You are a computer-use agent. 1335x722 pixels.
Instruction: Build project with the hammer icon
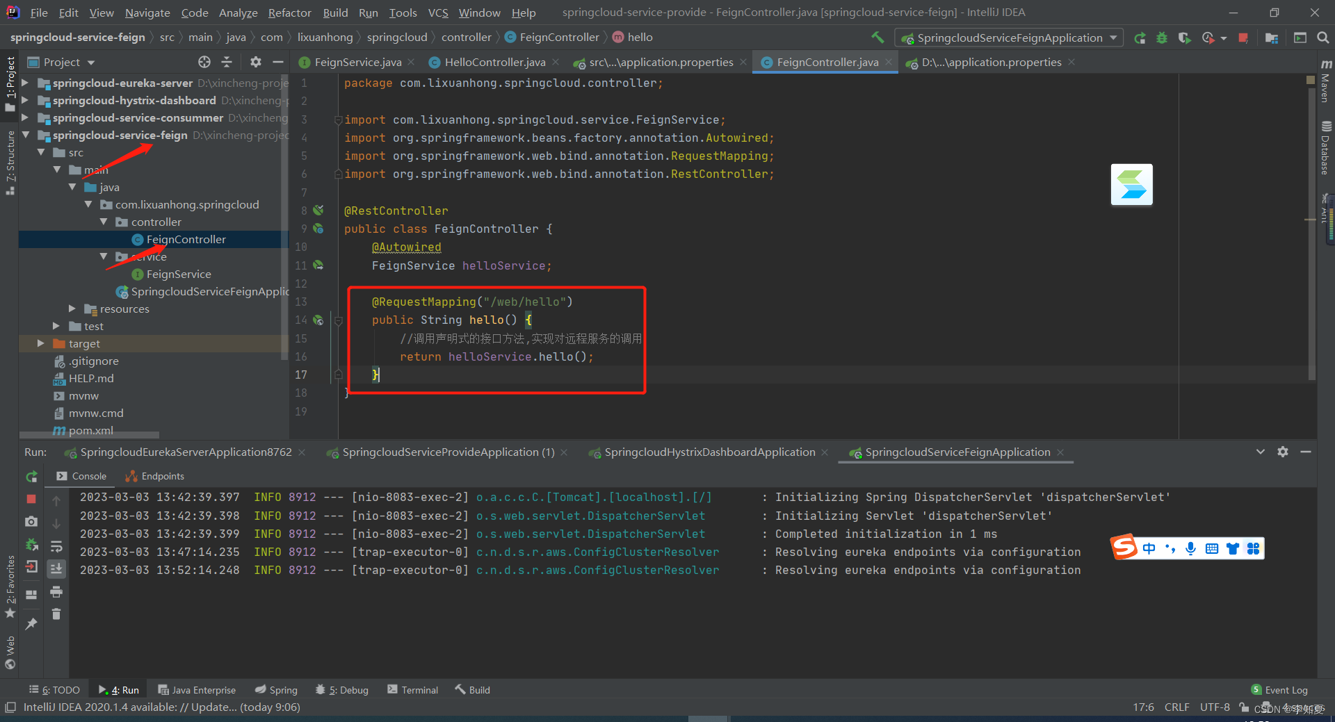pos(877,38)
